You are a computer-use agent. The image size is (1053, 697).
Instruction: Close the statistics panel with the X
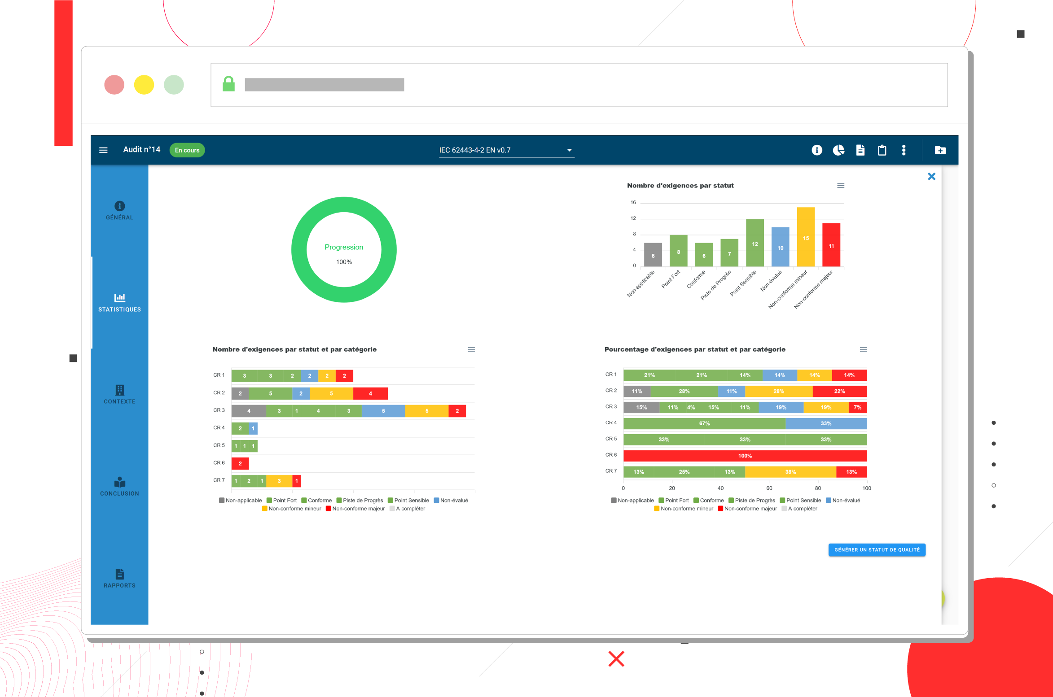click(932, 176)
